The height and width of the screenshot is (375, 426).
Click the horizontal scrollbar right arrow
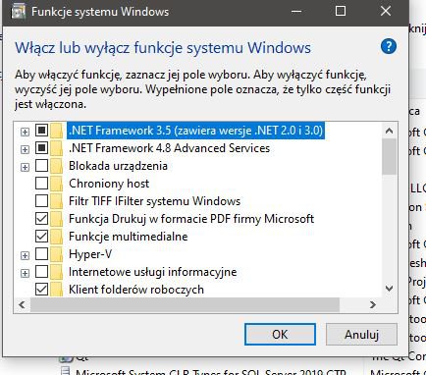click(373, 305)
